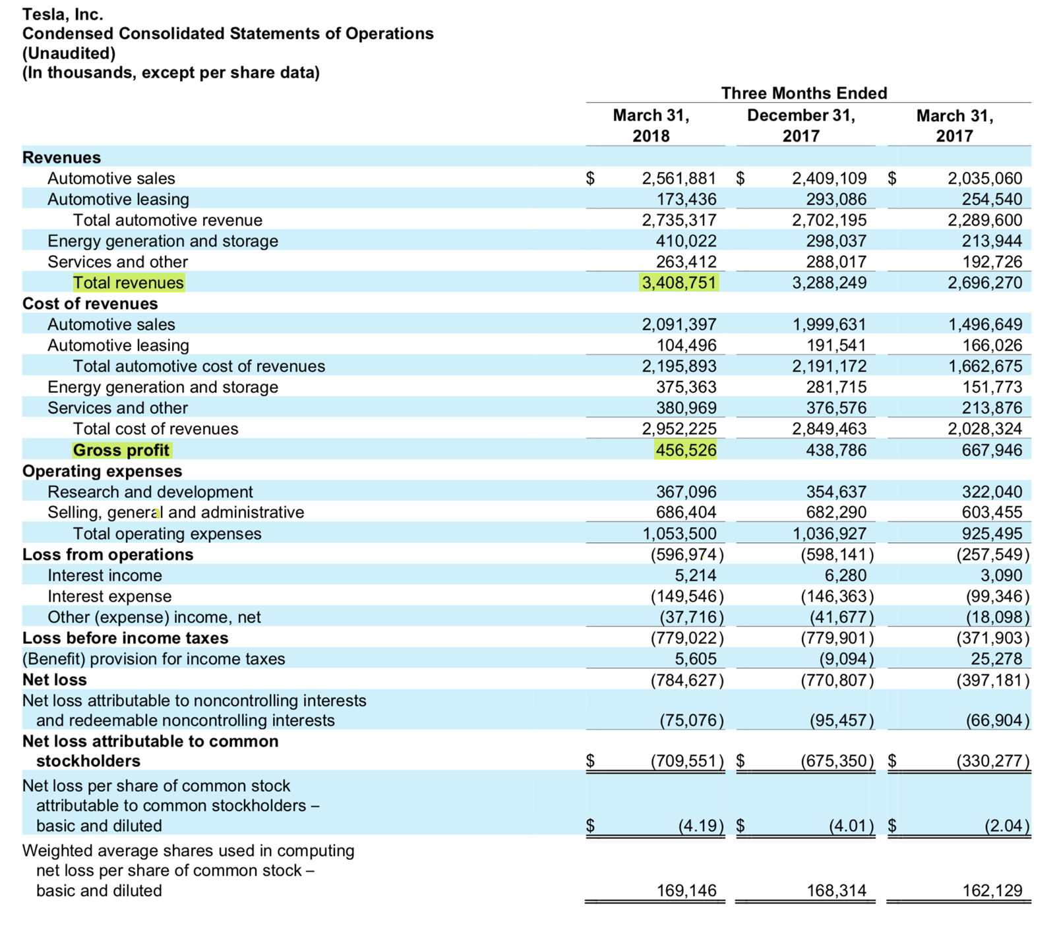
Task: Select weighted average shares 168,314
Action: tap(837, 891)
